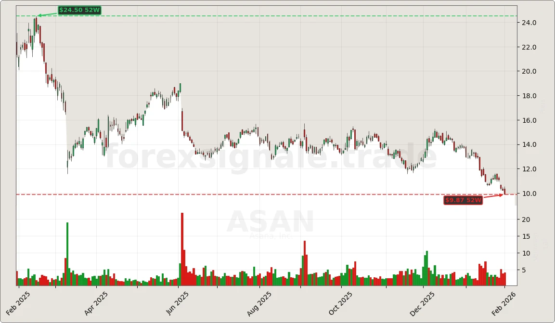555x323 pixels.
Task: Click the $24.50 52W high label
Action: pyautogui.click(x=79, y=9)
